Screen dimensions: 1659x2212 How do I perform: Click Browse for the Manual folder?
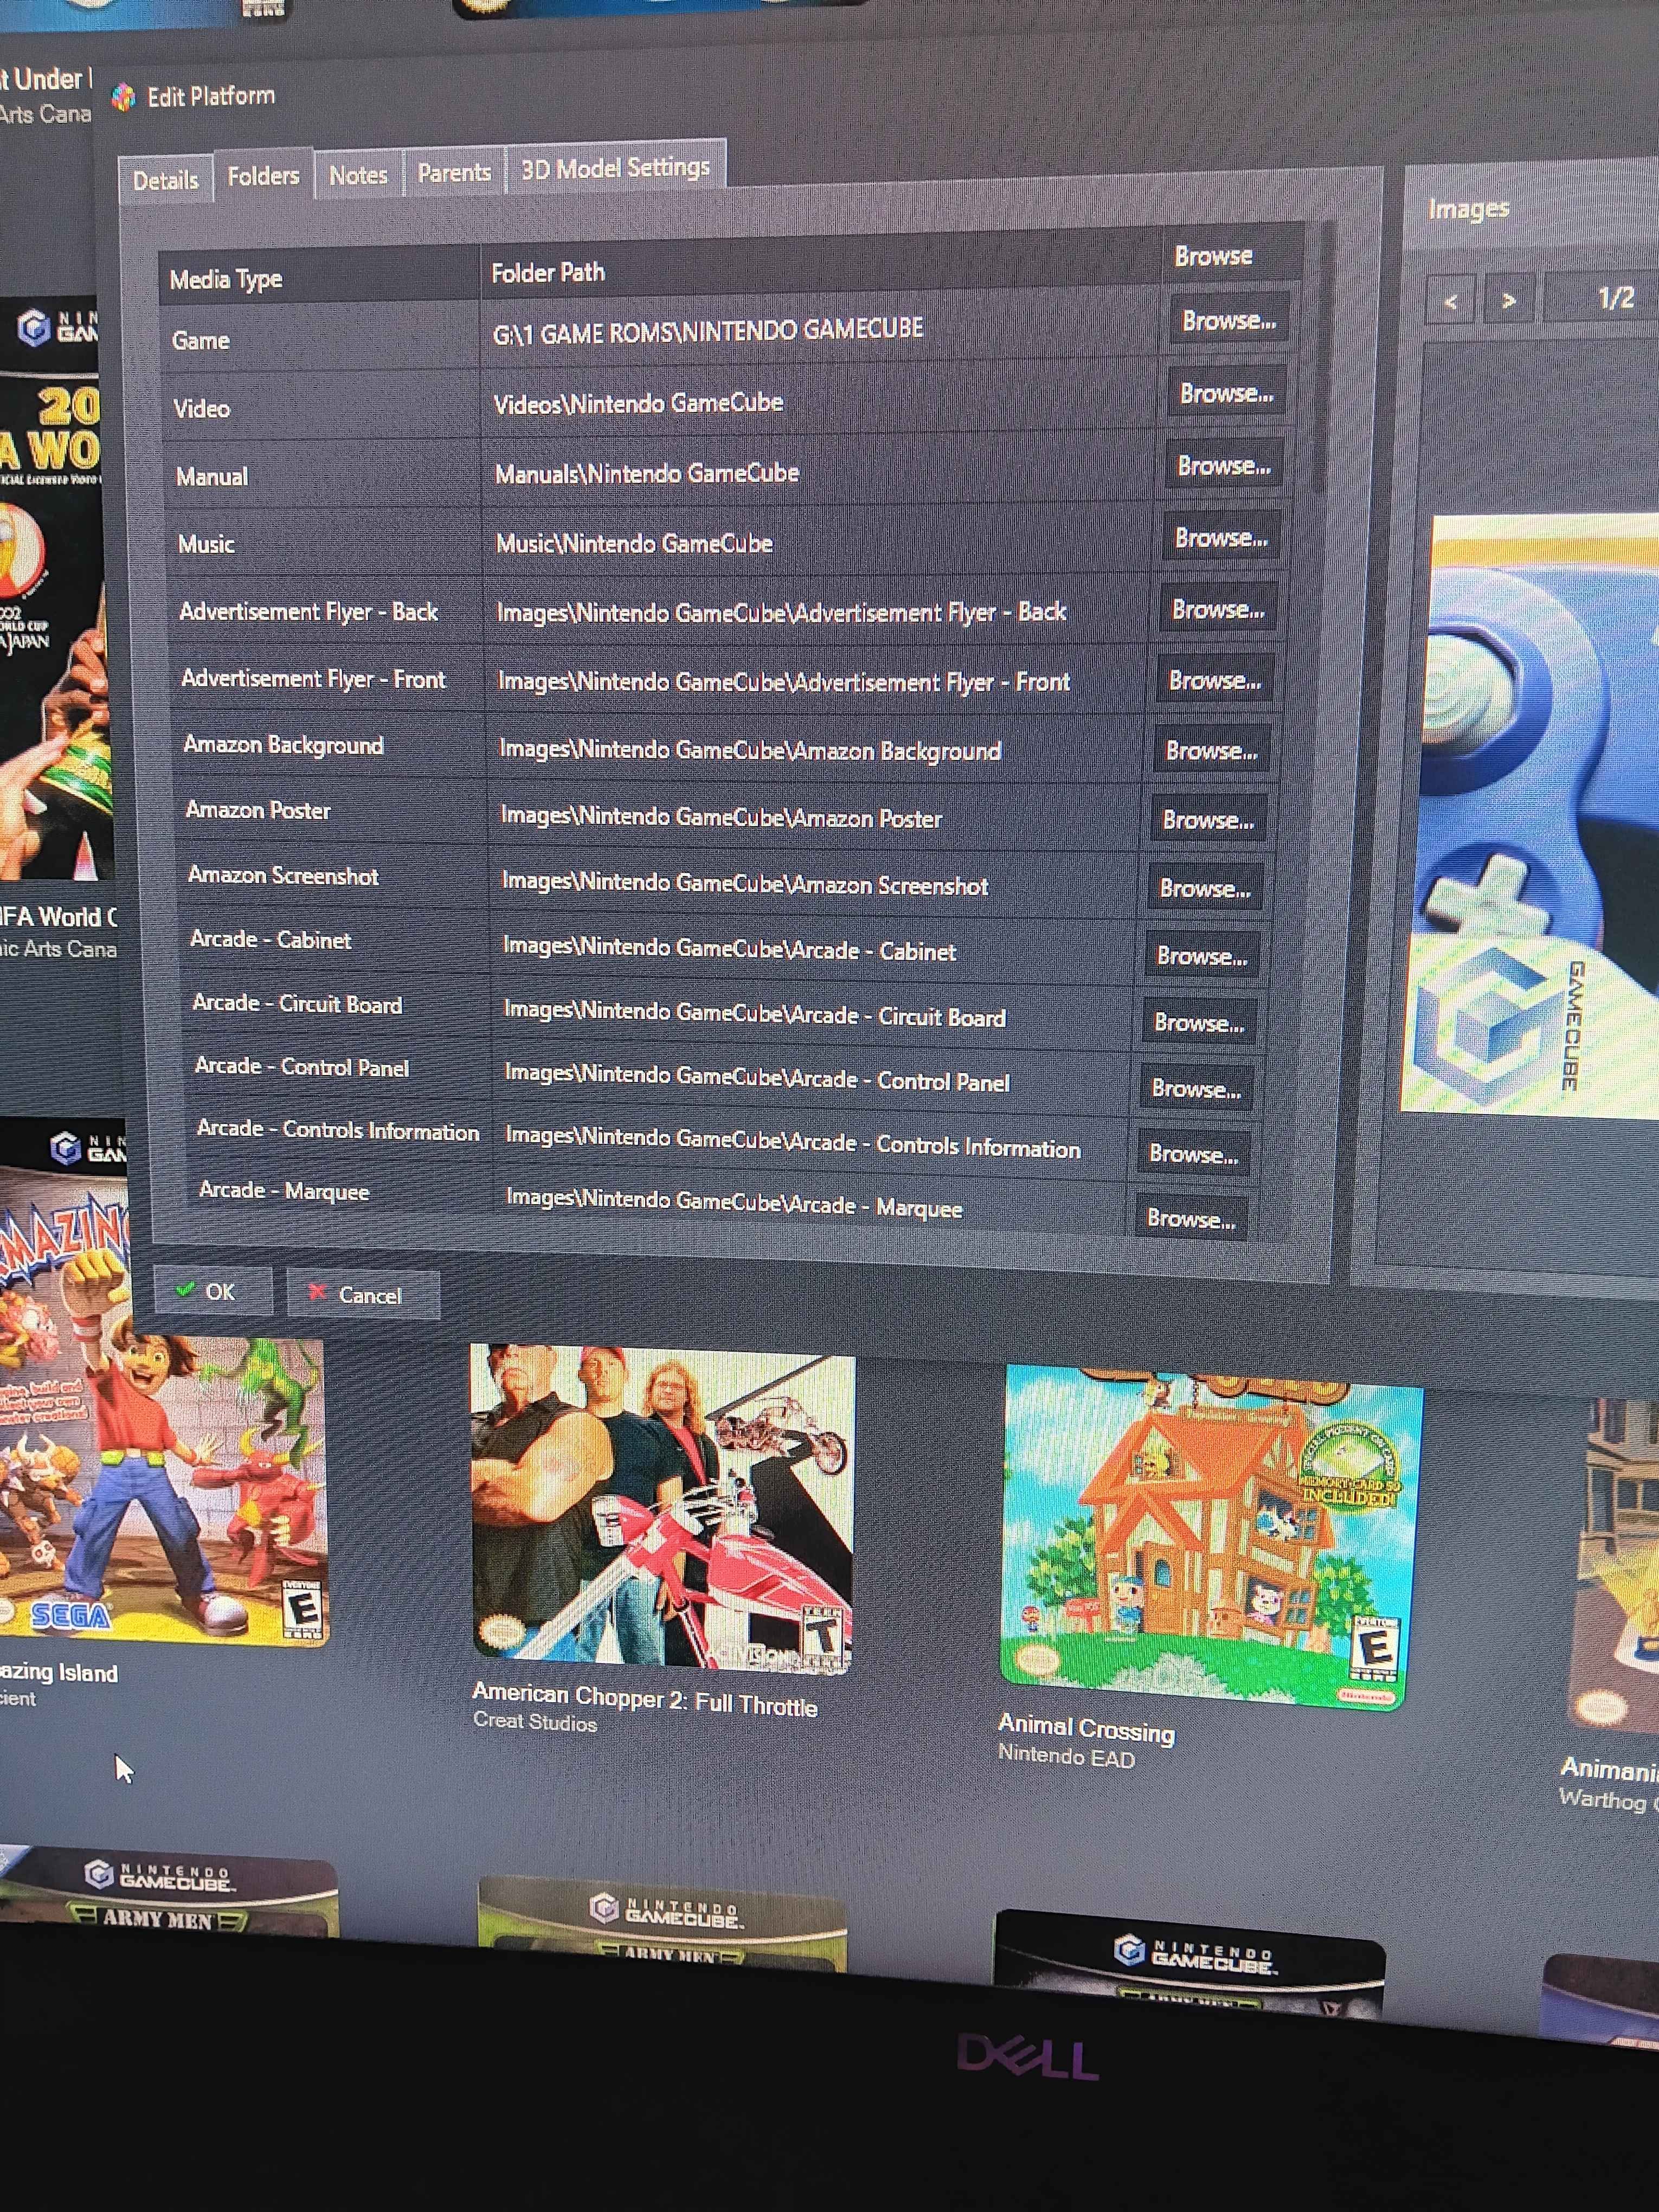1223,466
